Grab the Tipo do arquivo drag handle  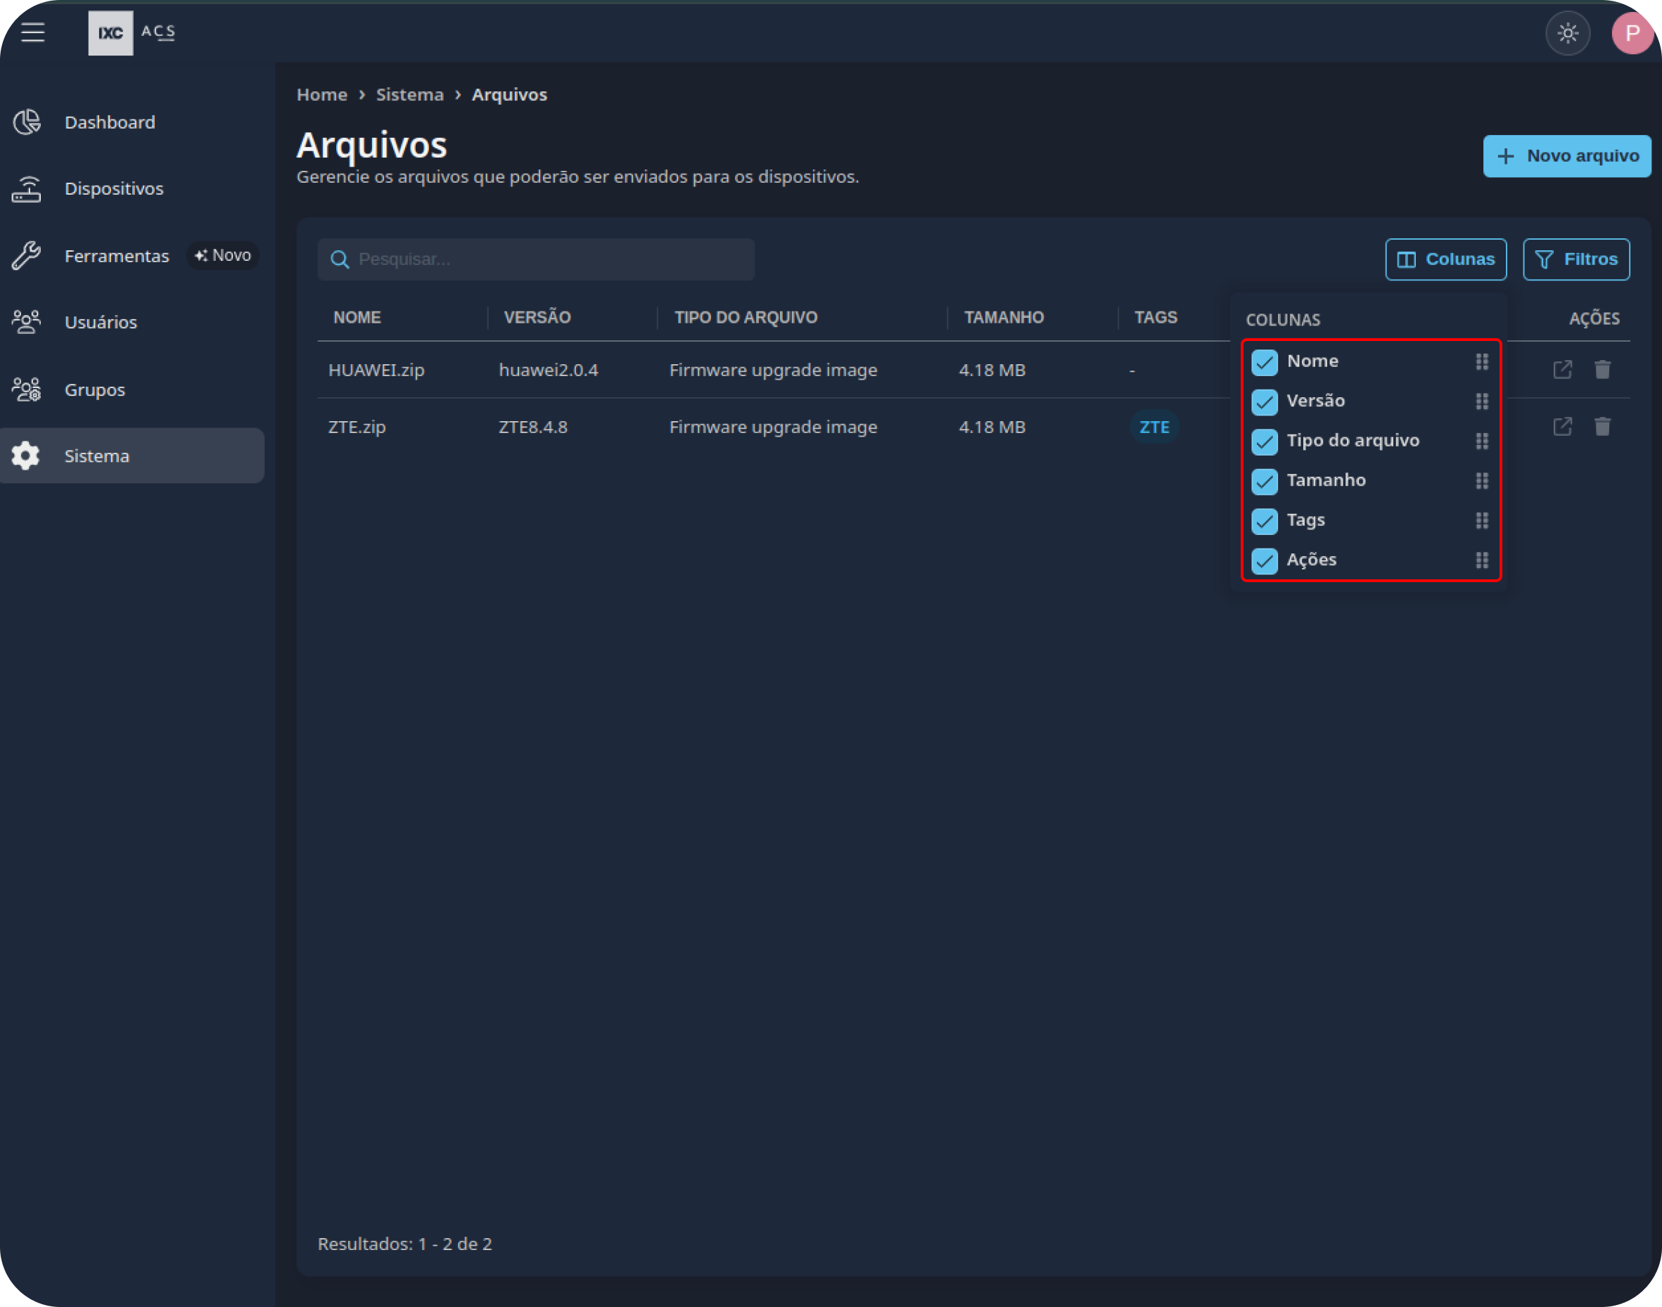point(1481,441)
